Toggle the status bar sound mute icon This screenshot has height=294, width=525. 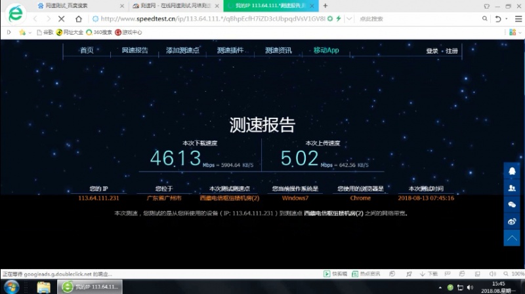click(493, 274)
